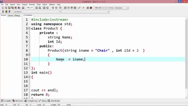Click the Profile Analysis chart icon
The width and height of the screenshot is (188, 106).
pyautogui.click(x=88, y=8)
